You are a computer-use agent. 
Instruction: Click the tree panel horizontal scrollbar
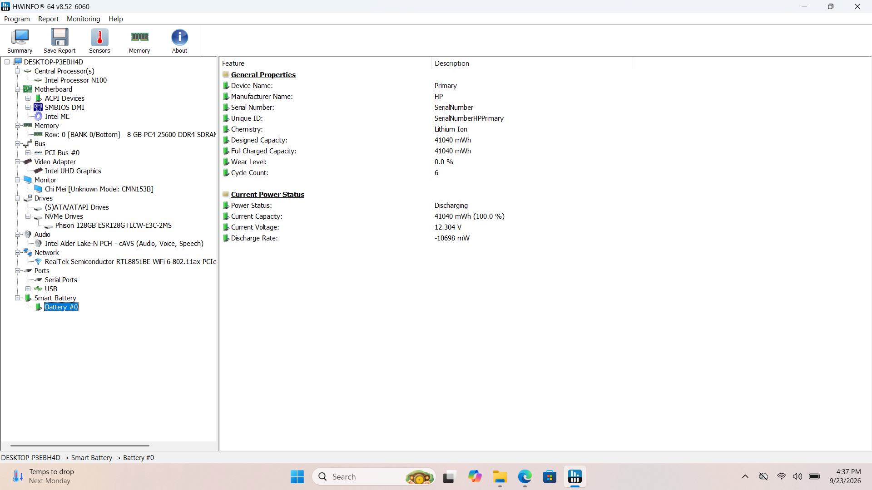[x=80, y=446]
